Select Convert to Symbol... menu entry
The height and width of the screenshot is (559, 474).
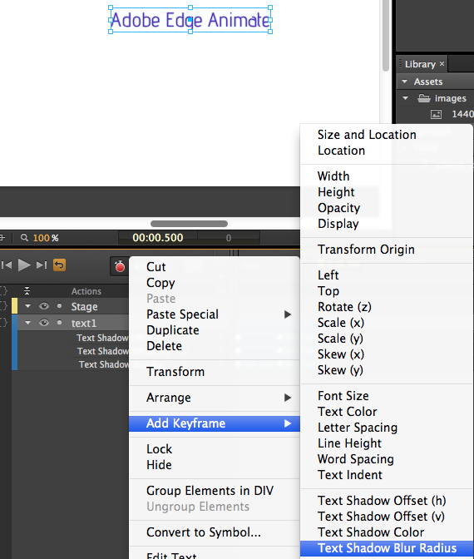204,532
